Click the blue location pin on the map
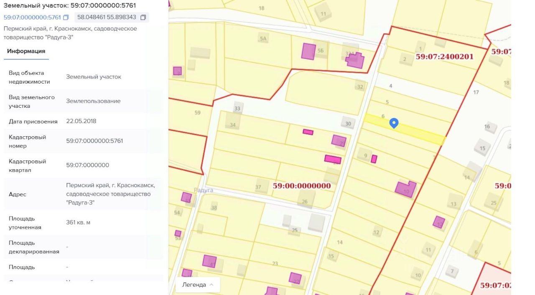 (x=394, y=123)
